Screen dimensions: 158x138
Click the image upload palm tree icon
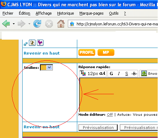[144, 73]
